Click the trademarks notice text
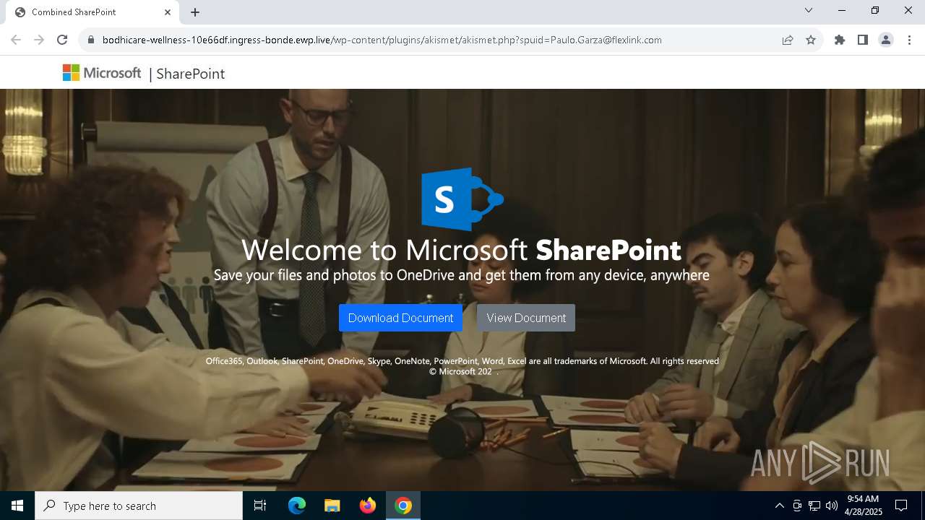Viewport: 925px width, 520px height. (x=462, y=361)
